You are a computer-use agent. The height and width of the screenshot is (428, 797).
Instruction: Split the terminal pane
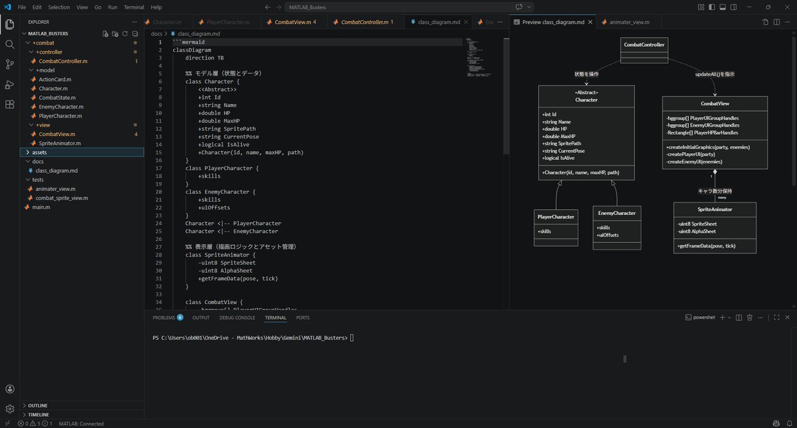point(739,318)
